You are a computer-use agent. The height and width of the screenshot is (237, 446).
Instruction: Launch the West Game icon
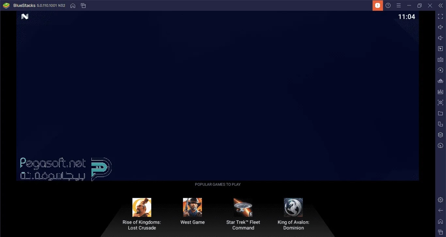coord(192,207)
